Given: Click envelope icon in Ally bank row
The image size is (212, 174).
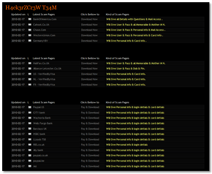Looking at the screenshot, I should (30, 150).
